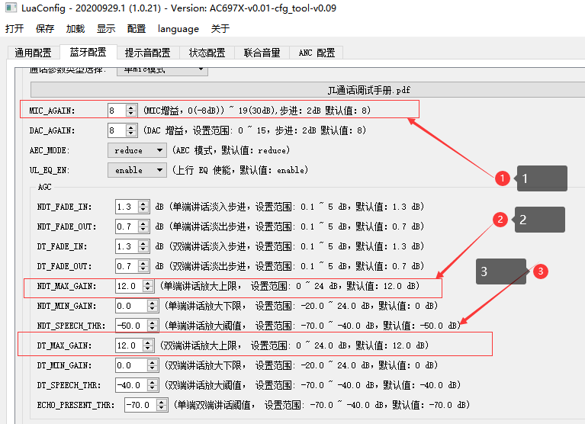Click the DT_MAX_GAIN spinner arrows
Image resolution: width=585 pixels, height=424 pixels.
148,345
